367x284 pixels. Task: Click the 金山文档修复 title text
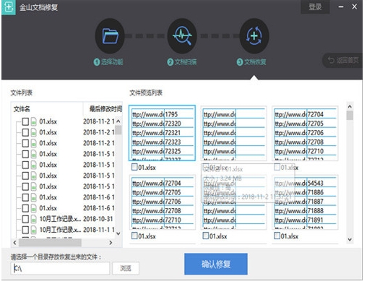(x=38, y=7)
